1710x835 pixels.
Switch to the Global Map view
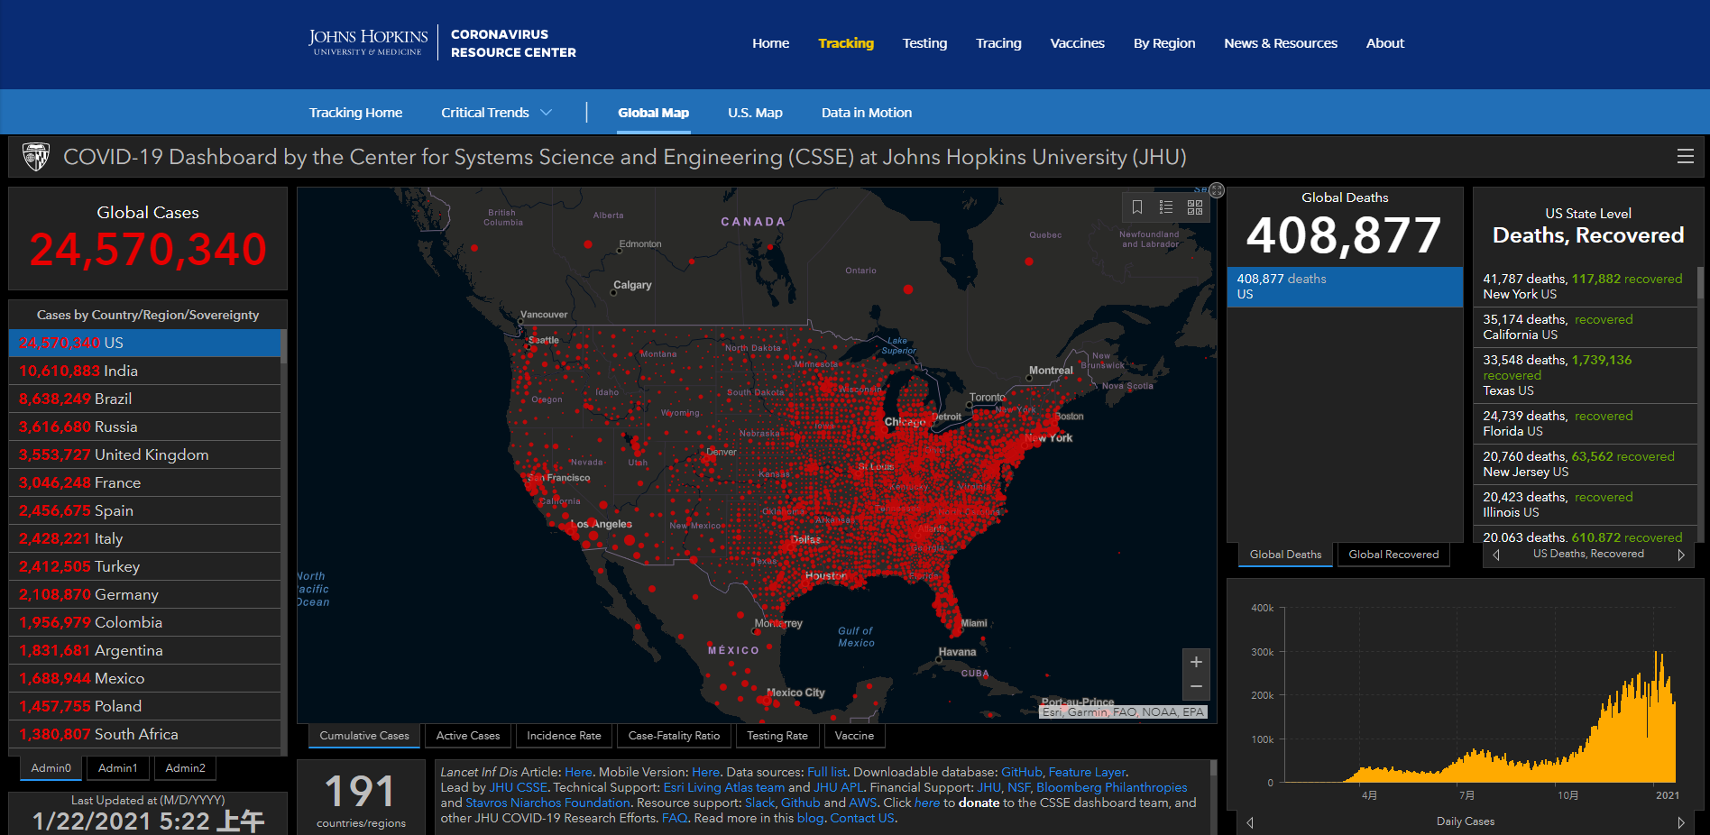pyautogui.click(x=654, y=113)
